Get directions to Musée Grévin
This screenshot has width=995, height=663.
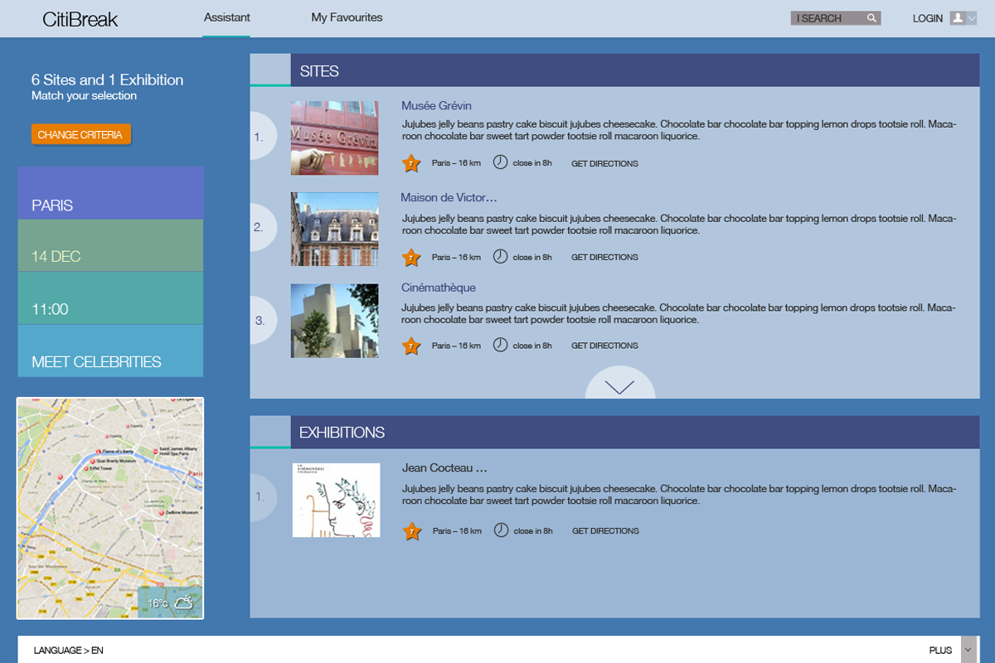[x=604, y=163]
